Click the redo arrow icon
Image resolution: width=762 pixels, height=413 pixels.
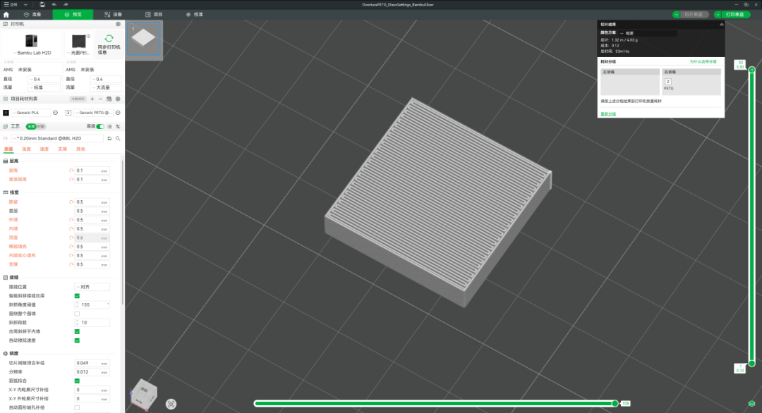pyautogui.click(x=66, y=4)
